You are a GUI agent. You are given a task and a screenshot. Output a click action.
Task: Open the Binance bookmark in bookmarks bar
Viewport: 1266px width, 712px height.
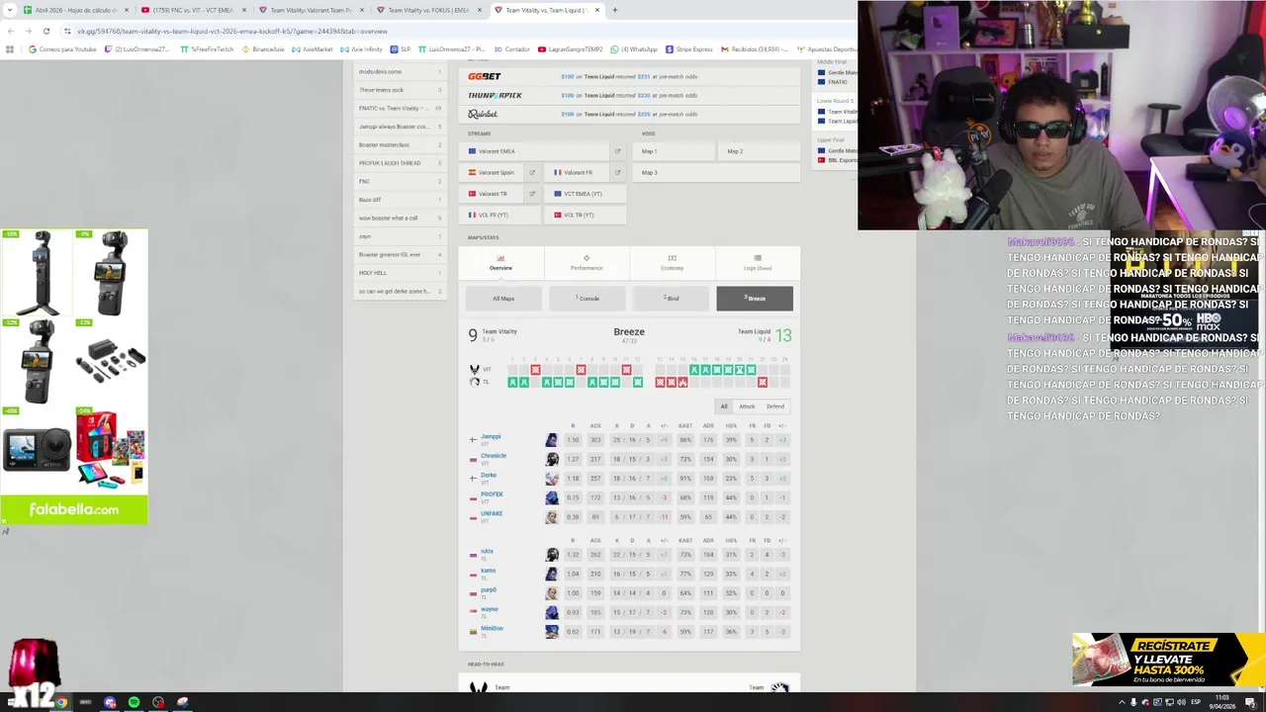[x=264, y=49]
